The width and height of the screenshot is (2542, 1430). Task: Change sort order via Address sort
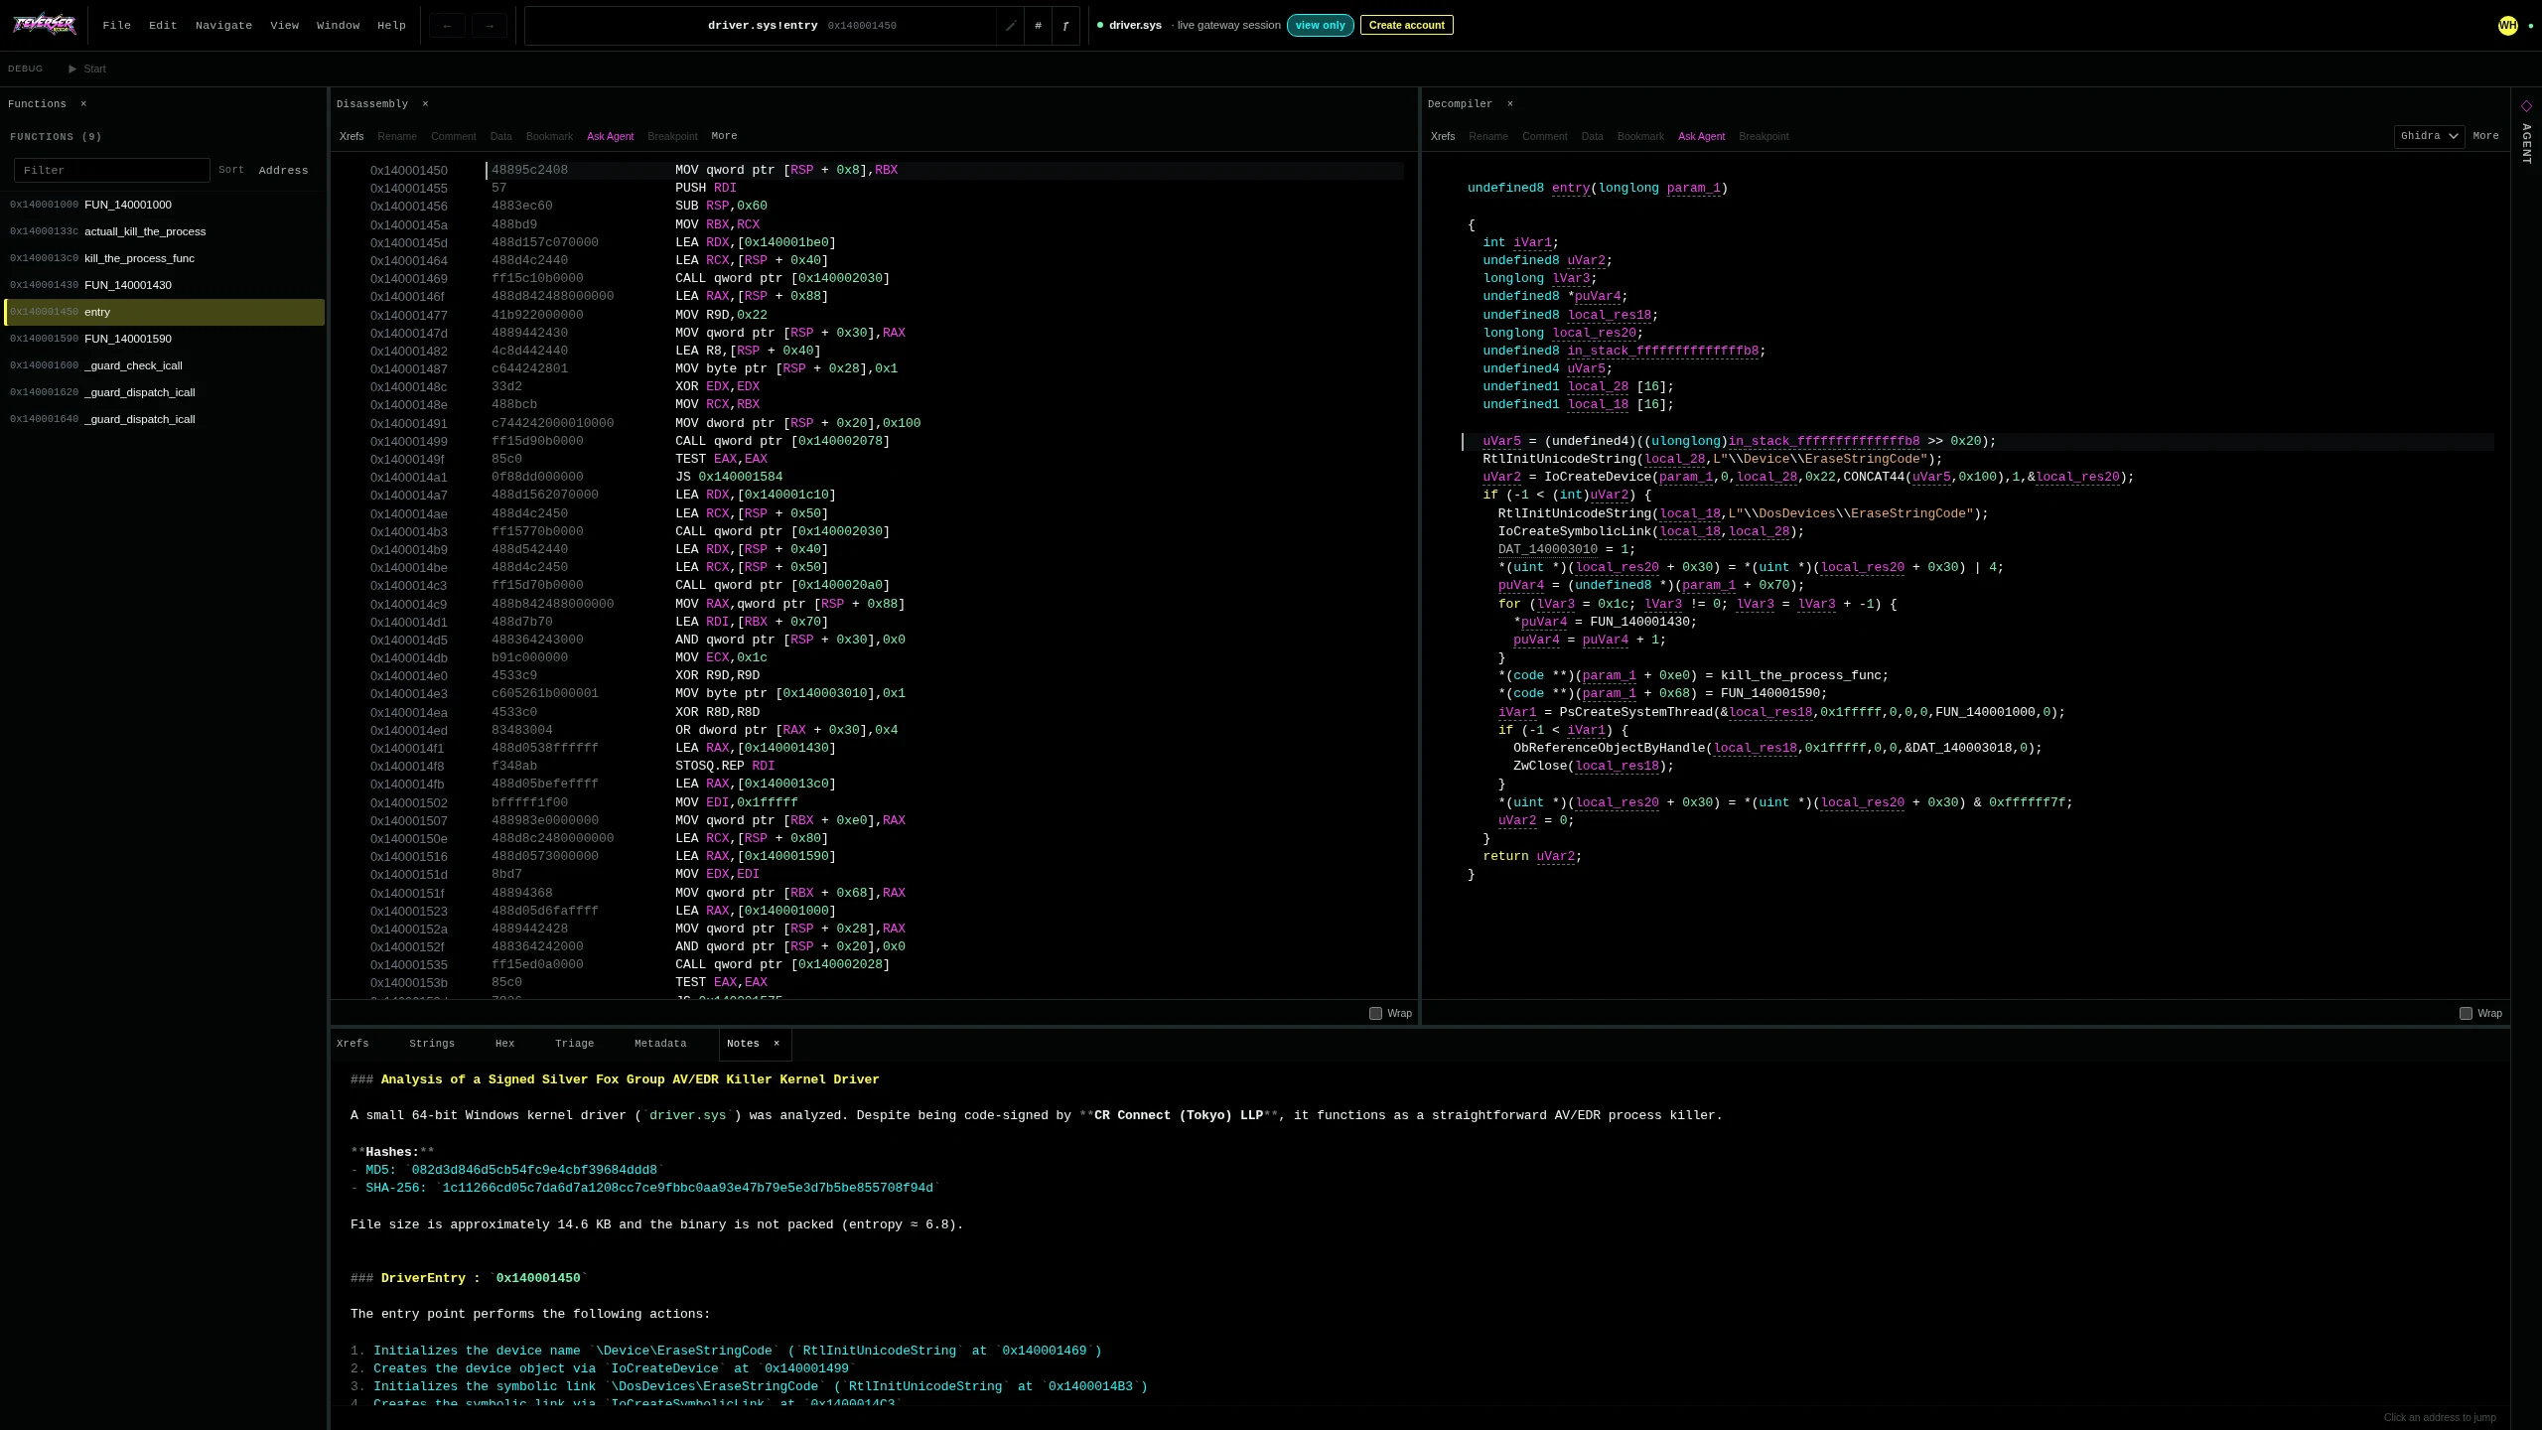tap(283, 170)
